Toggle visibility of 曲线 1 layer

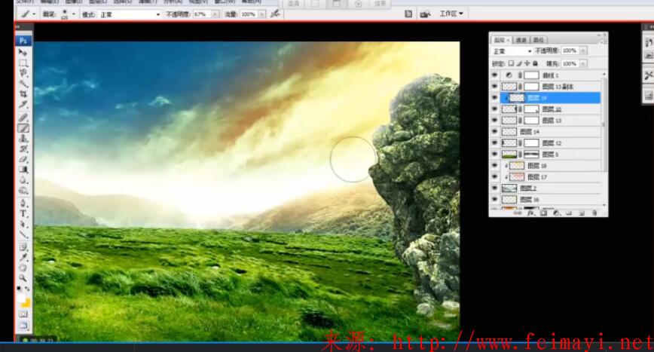495,75
